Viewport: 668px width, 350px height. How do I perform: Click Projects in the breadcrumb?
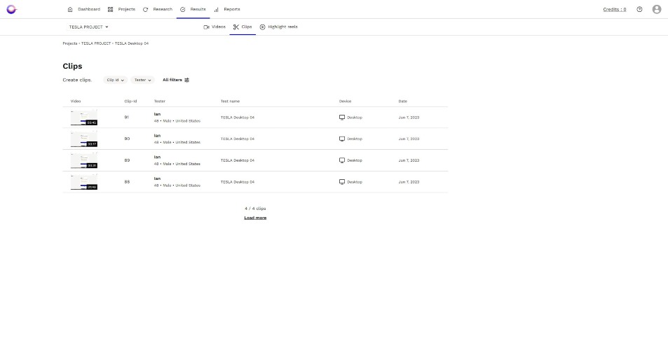pyautogui.click(x=70, y=43)
